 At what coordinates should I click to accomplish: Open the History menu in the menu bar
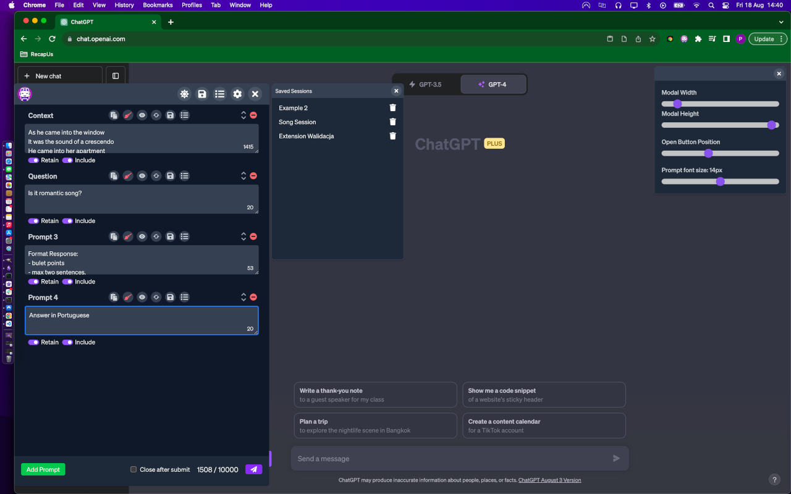(124, 5)
